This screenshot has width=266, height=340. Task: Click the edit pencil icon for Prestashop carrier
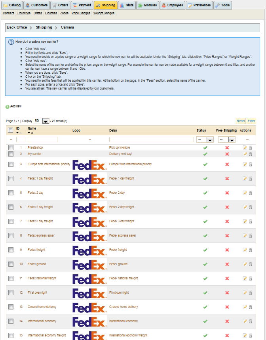(245, 148)
